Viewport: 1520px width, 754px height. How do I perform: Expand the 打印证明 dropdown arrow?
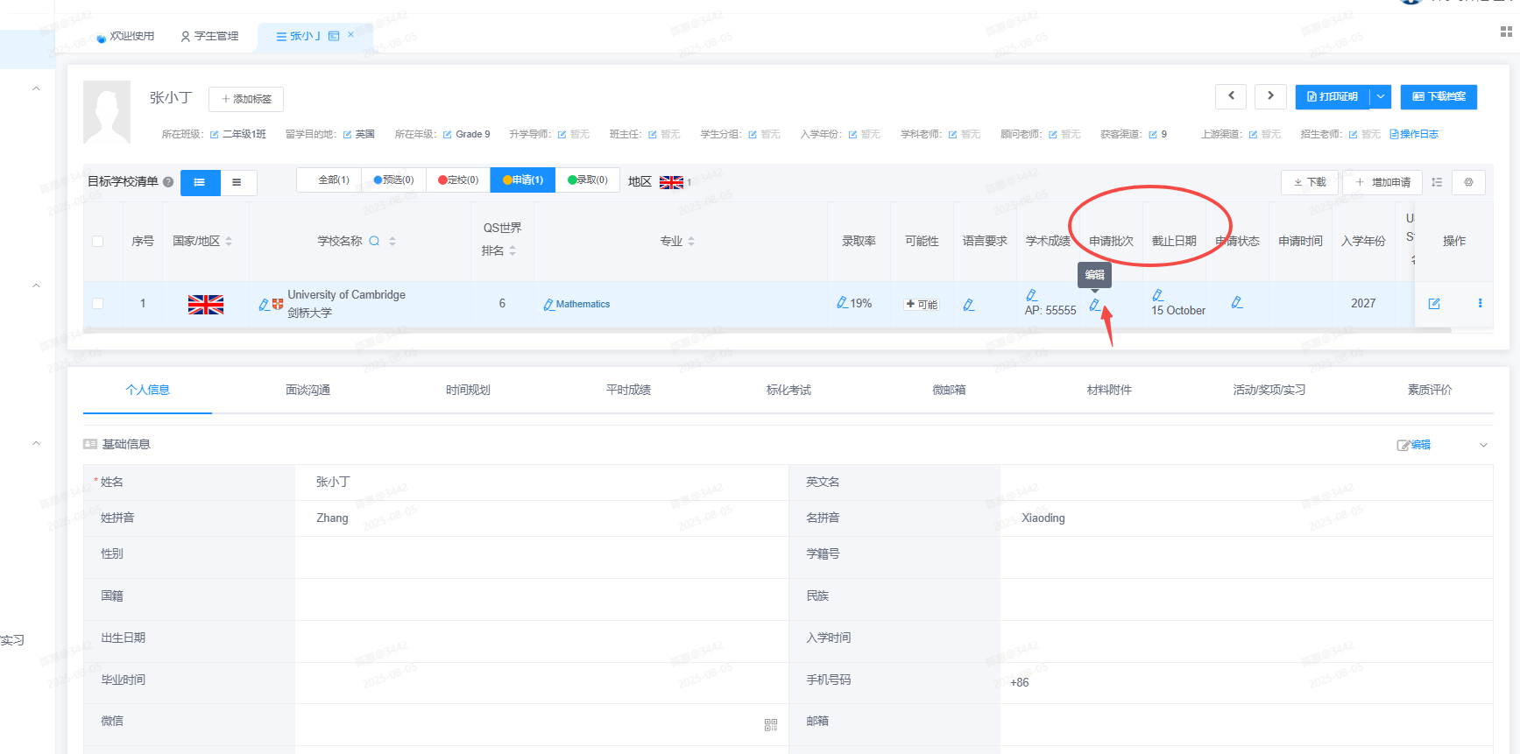(1380, 96)
